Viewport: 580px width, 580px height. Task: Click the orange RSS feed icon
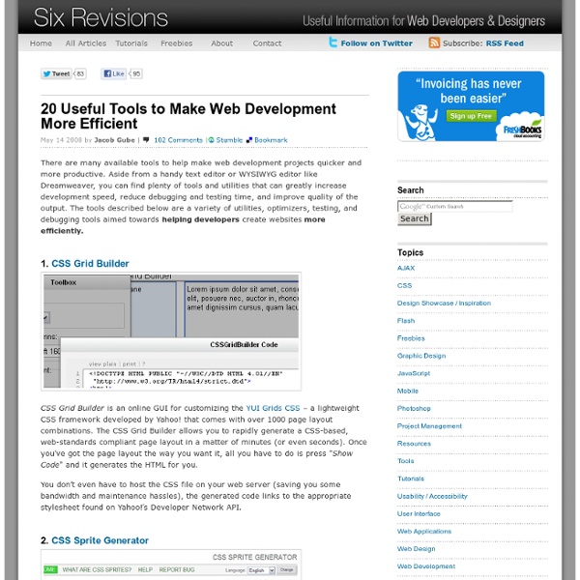pos(434,43)
